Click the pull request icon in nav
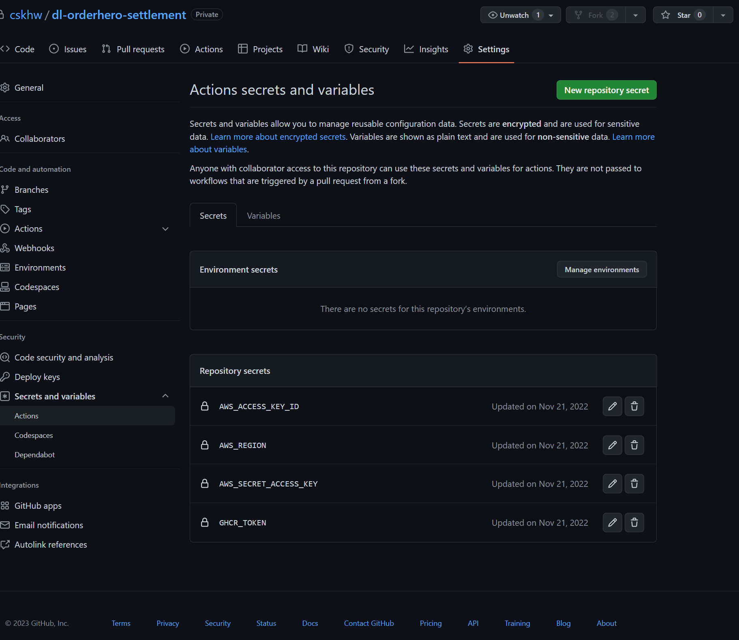 click(106, 49)
